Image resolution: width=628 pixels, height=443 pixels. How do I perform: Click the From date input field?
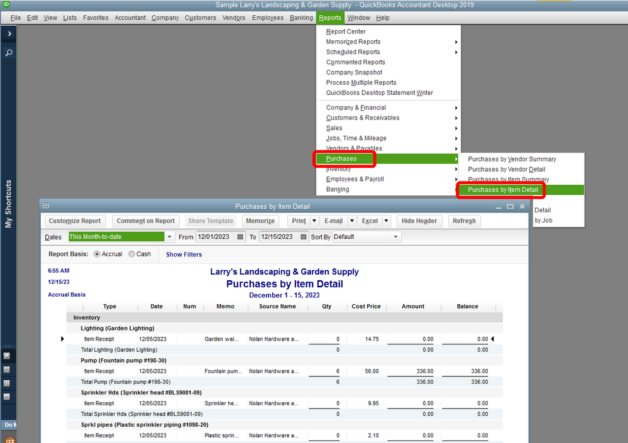pos(215,237)
